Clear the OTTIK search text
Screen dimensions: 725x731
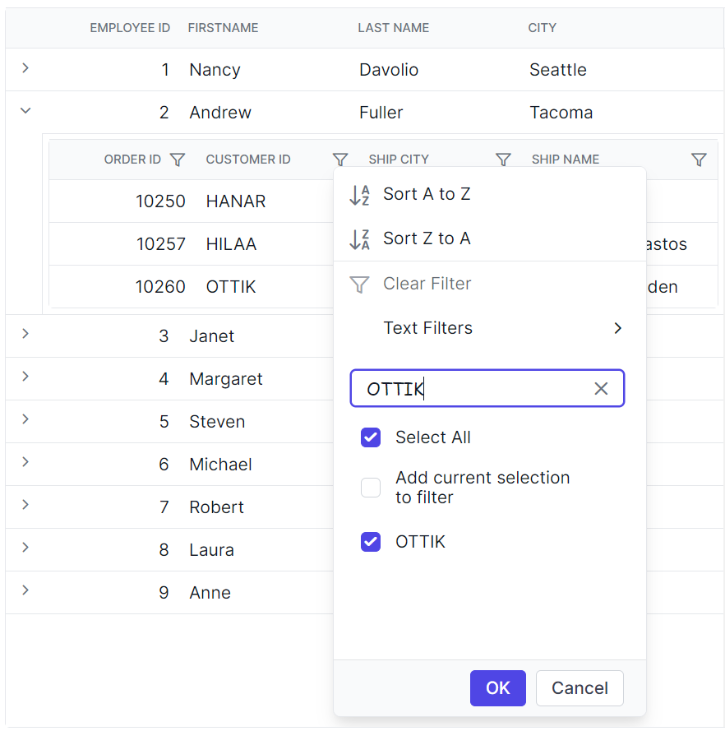tap(601, 388)
